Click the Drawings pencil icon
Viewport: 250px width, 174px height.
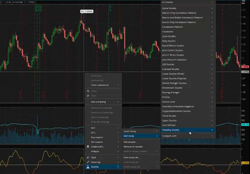(x=88, y=162)
